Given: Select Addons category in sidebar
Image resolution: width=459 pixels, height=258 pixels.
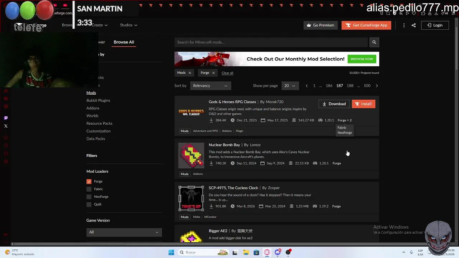Looking at the screenshot, I should [93, 108].
